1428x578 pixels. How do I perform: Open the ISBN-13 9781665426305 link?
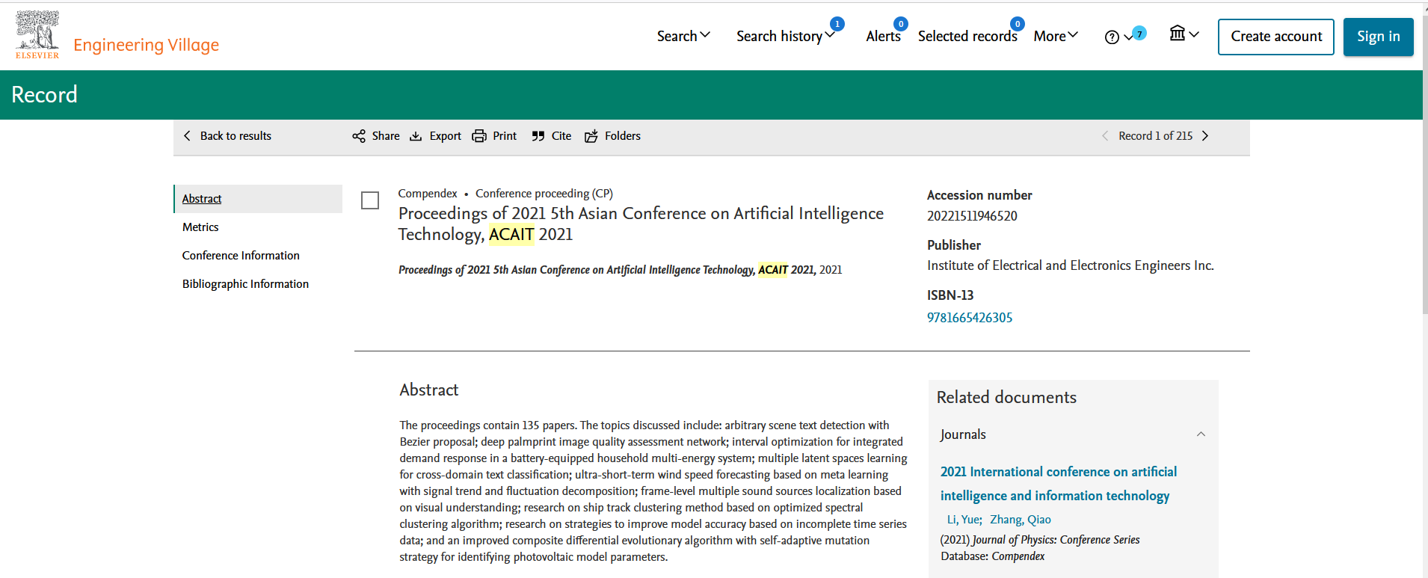point(970,318)
